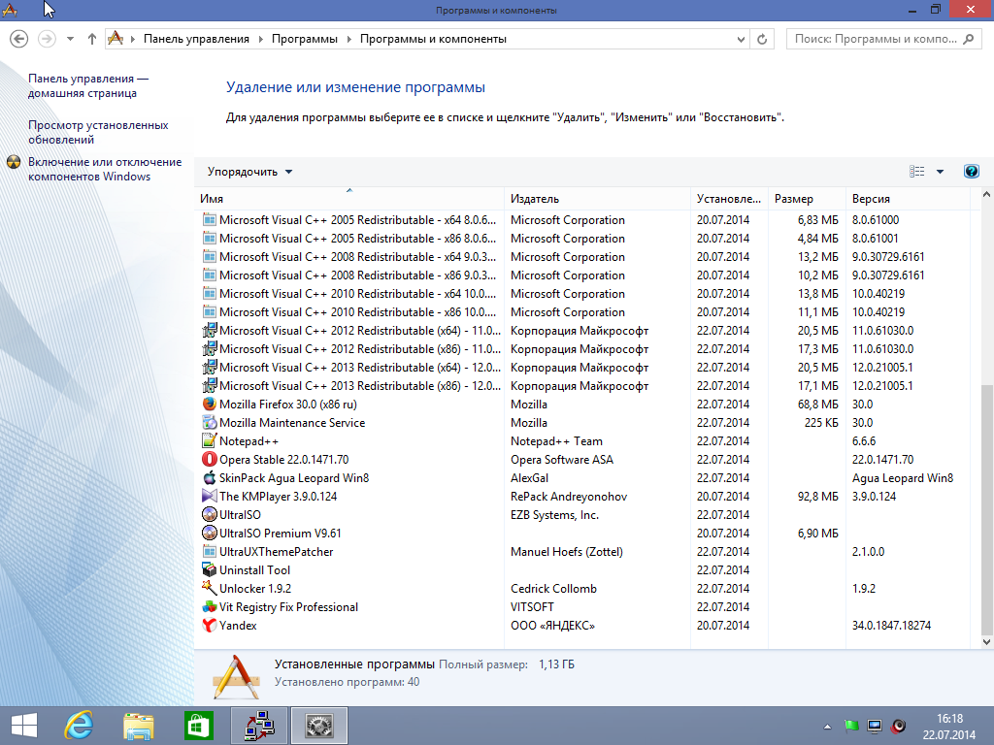
Task: Sort by 'Имя' column header
Action: click(349, 199)
